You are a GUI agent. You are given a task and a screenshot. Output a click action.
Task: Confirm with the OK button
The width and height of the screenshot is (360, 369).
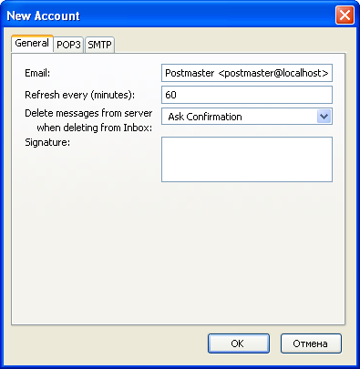(239, 343)
